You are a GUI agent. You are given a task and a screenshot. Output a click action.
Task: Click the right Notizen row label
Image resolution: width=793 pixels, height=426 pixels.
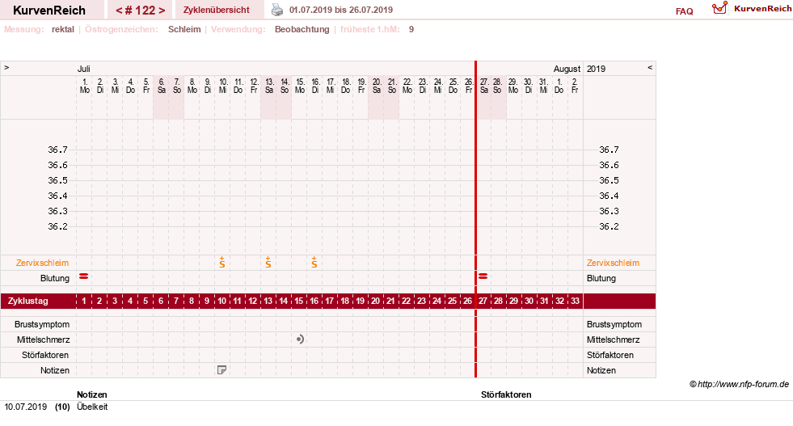coord(601,370)
